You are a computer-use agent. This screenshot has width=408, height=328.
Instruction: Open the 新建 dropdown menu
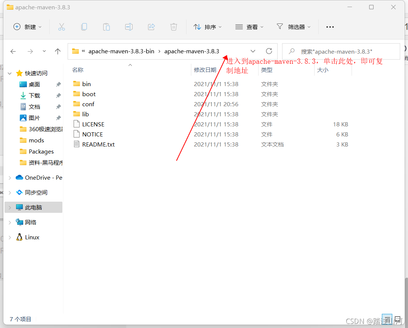click(27, 27)
